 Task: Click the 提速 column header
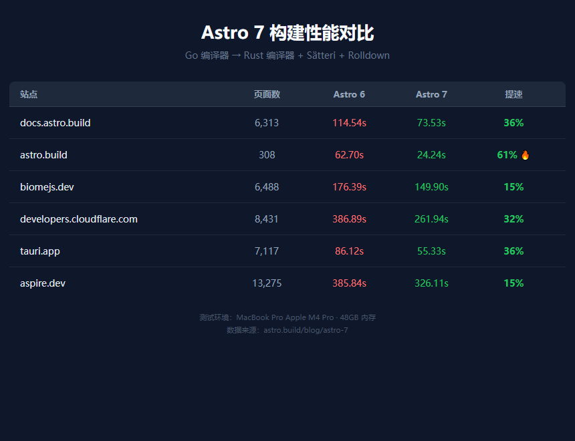513,94
